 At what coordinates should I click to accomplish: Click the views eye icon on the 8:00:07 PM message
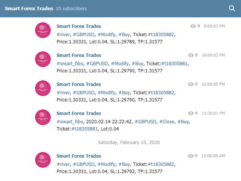click(193, 26)
